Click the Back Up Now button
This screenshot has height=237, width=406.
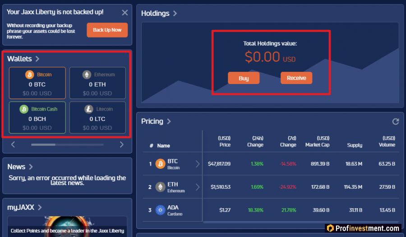[107, 30]
